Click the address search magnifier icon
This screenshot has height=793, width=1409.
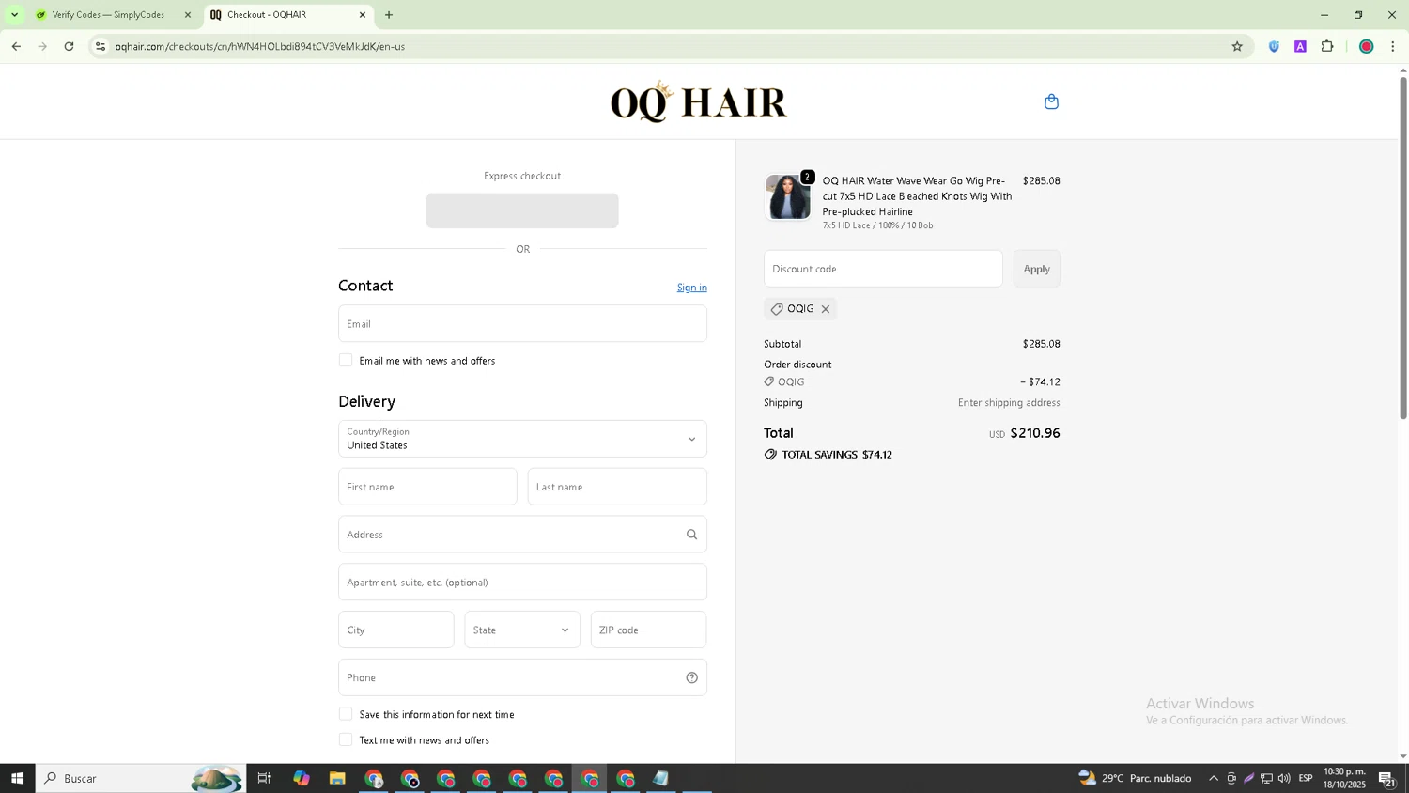pyautogui.click(x=691, y=535)
